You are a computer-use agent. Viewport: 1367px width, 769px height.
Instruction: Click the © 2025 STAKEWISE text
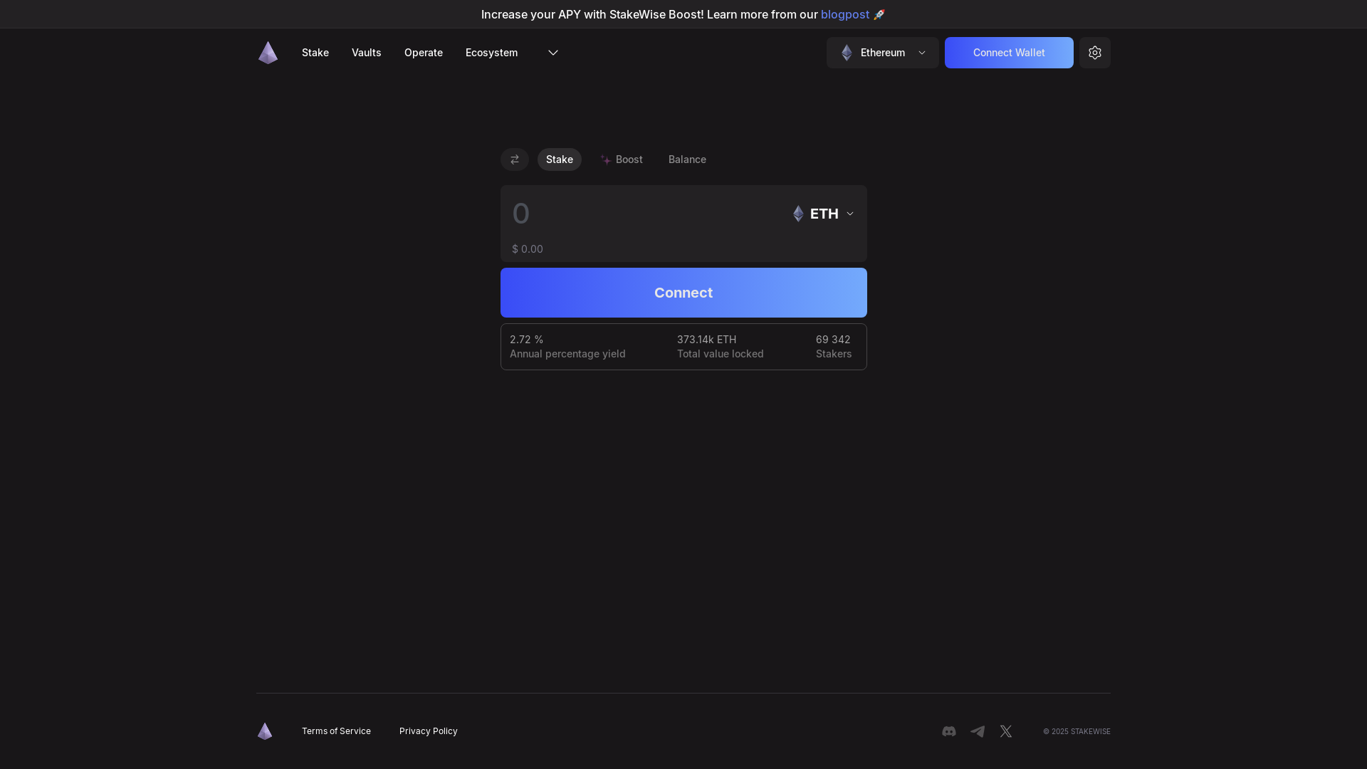1077,731
